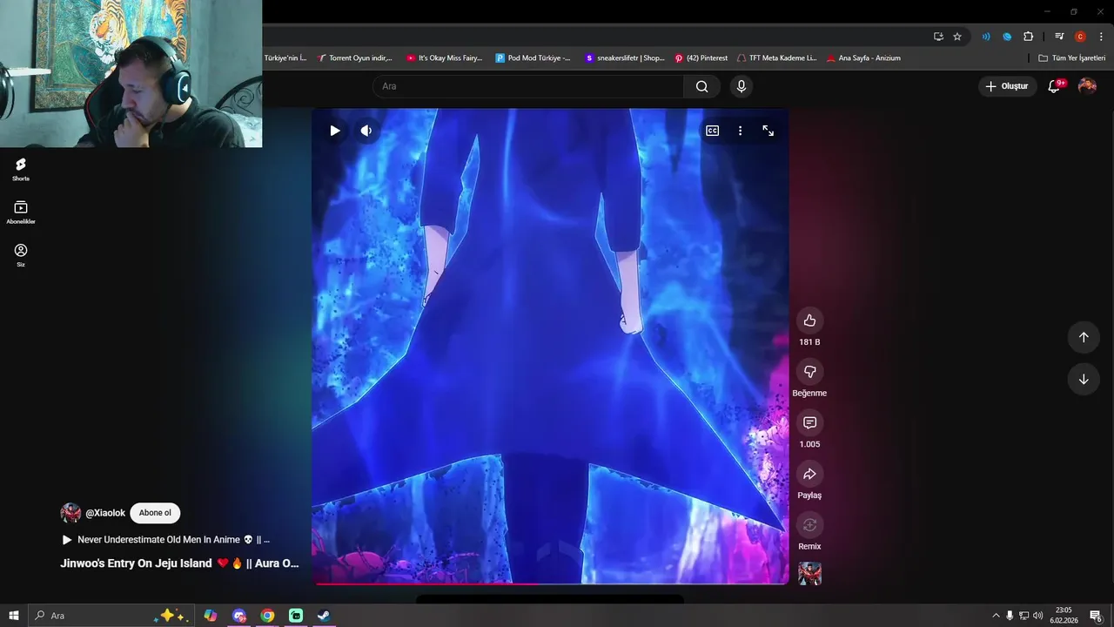Remix this Short
Image resolution: width=1114 pixels, height=627 pixels.
tap(809, 525)
